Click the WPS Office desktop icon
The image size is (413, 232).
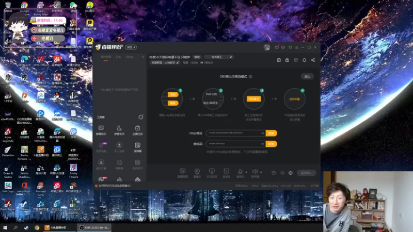[x=41, y=61]
